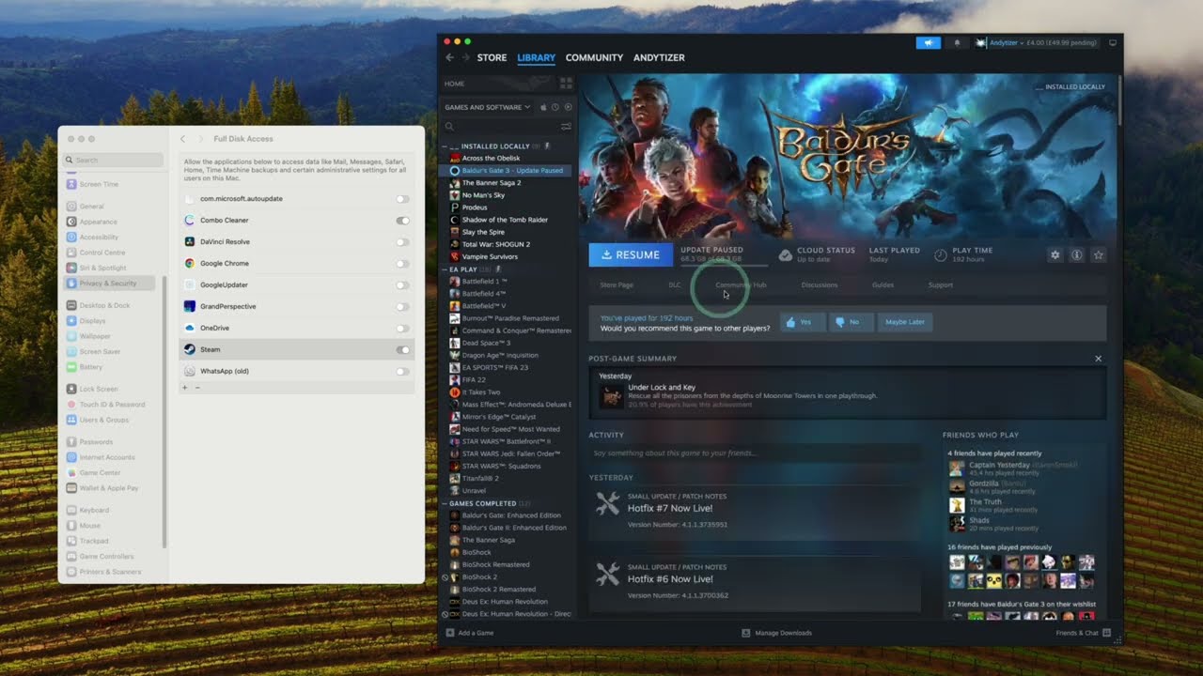Image resolution: width=1203 pixels, height=676 pixels.
Task: Click the No thumbs-down button
Action: point(851,322)
